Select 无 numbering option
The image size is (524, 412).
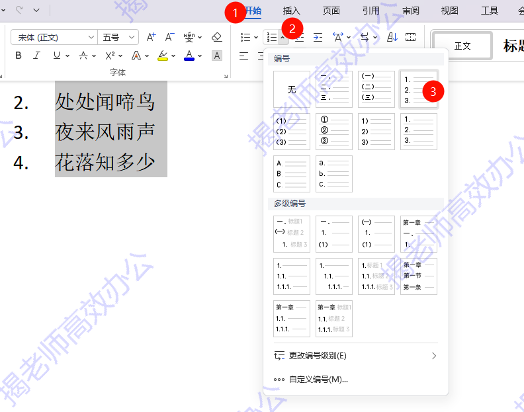(x=292, y=89)
